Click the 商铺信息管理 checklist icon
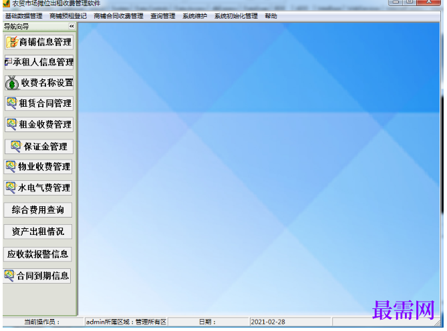The image size is (447, 331). coord(12,42)
